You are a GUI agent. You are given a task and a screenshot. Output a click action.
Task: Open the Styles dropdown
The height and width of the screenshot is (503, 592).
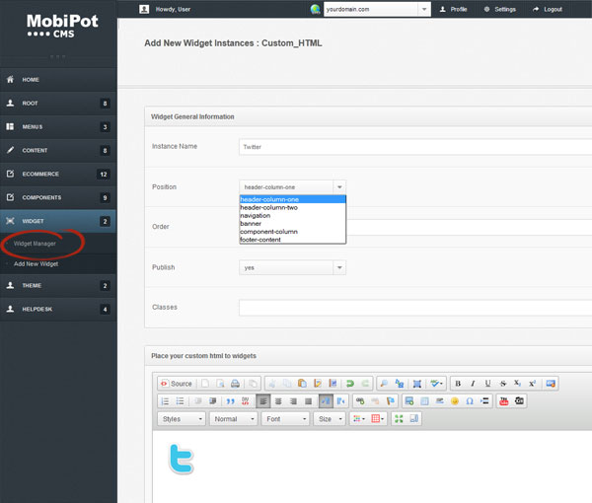(182, 419)
